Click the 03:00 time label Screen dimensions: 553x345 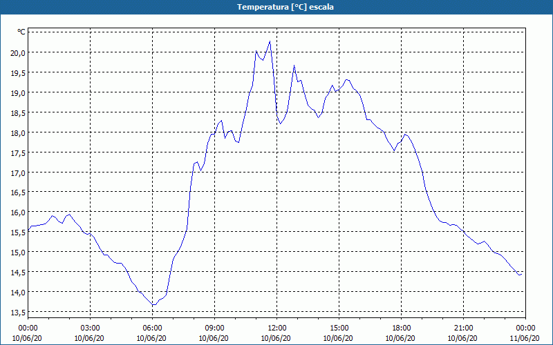click(91, 328)
